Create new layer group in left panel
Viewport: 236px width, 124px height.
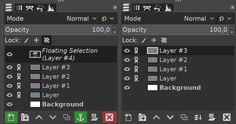point(25,117)
